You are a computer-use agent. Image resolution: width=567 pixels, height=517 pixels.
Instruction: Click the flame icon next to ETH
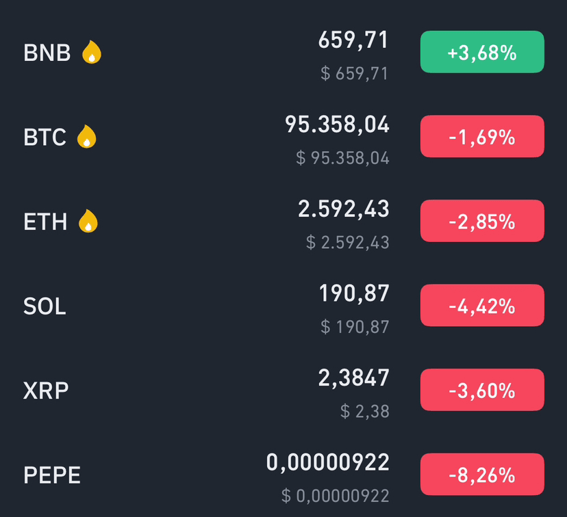click(88, 222)
